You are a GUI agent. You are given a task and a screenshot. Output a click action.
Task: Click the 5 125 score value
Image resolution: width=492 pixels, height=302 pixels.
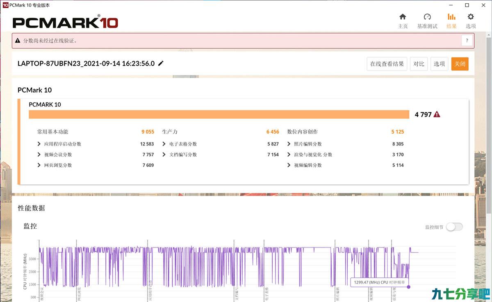point(398,132)
